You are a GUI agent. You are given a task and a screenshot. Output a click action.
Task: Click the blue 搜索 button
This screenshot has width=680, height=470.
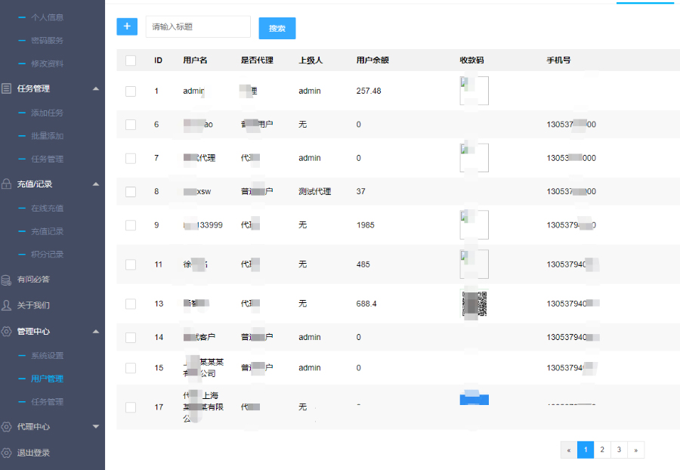pos(277,29)
